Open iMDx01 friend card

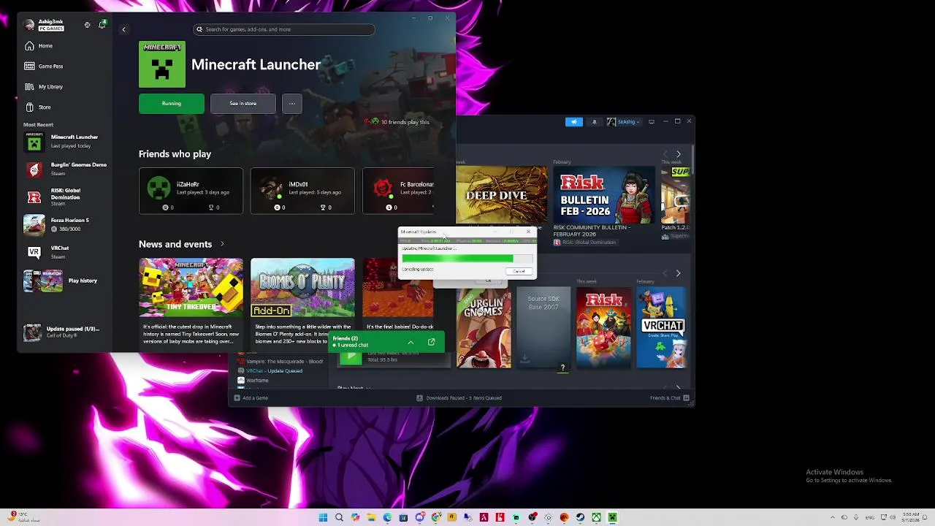pos(302,191)
